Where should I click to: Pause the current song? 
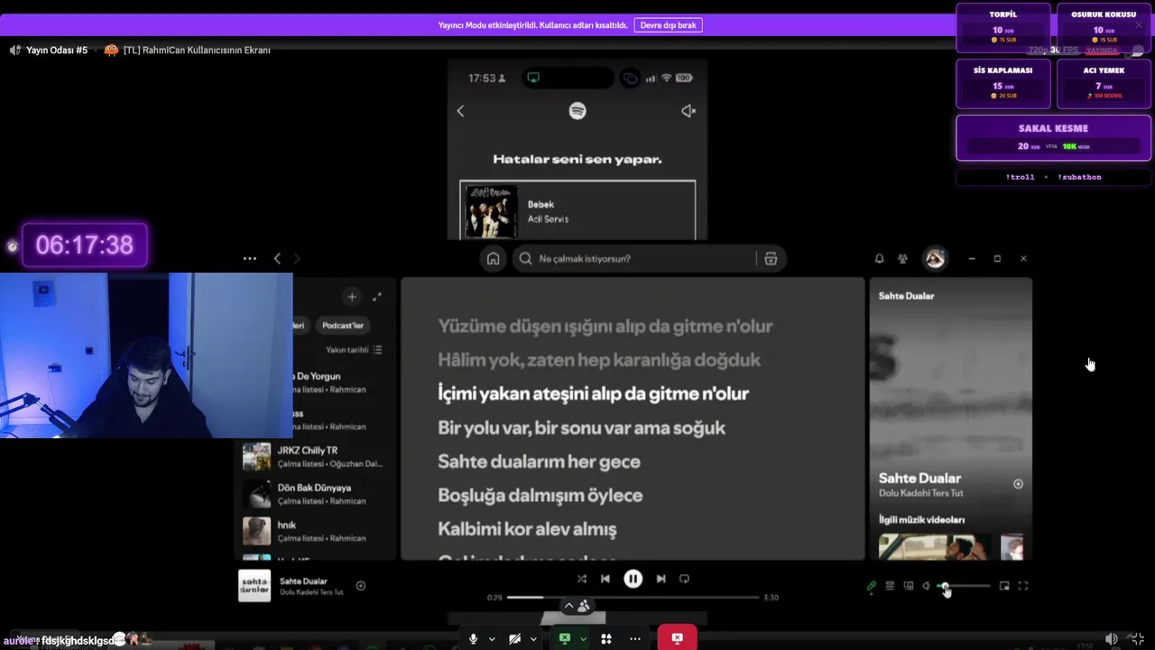(633, 579)
